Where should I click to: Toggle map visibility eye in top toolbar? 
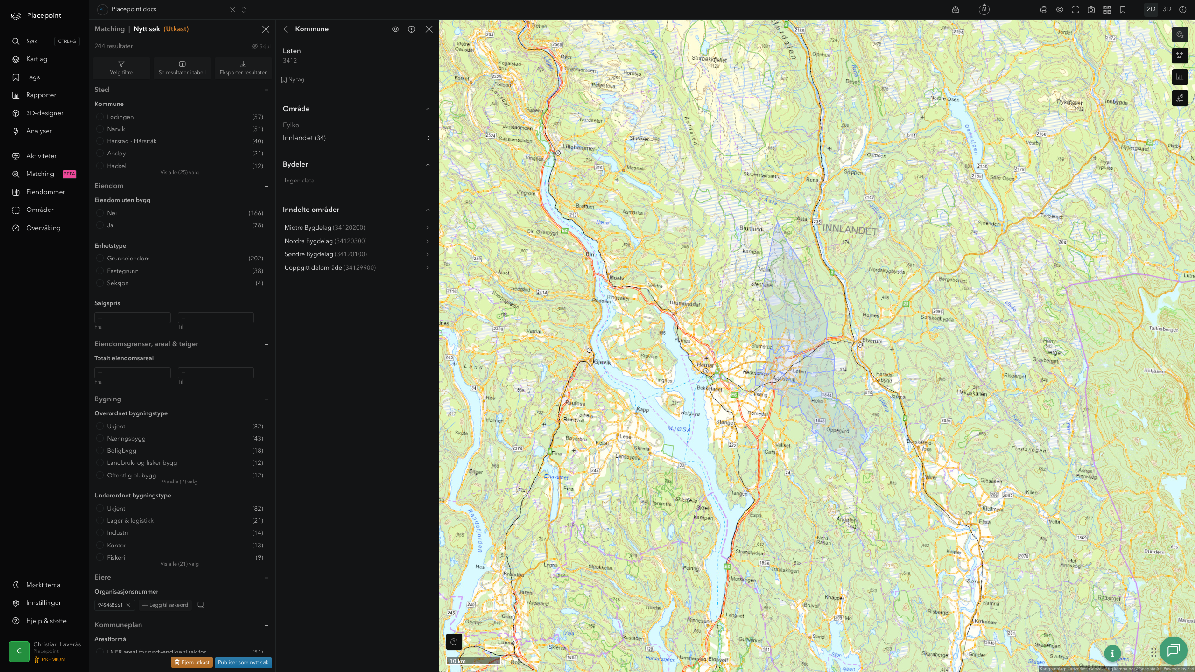[1060, 10]
